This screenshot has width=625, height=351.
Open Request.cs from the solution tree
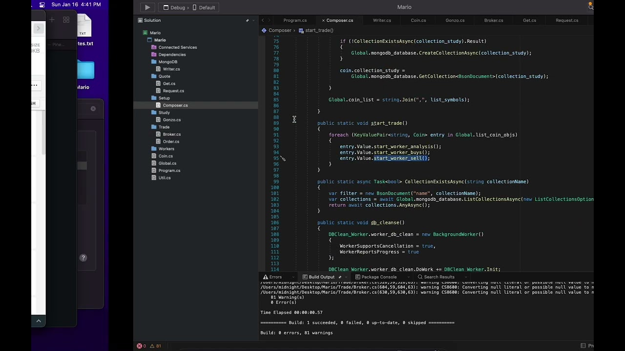(170, 91)
